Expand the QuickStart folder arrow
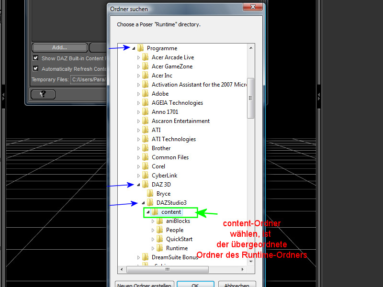The height and width of the screenshot is (287, 383). (x=153, y=239)
